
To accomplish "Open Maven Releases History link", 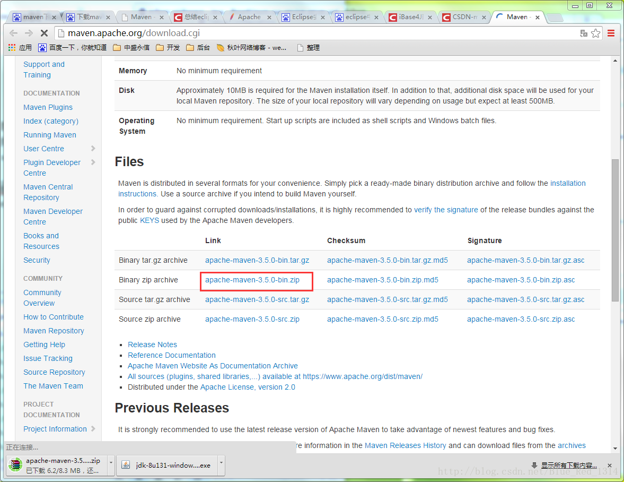I will (405, 445).
